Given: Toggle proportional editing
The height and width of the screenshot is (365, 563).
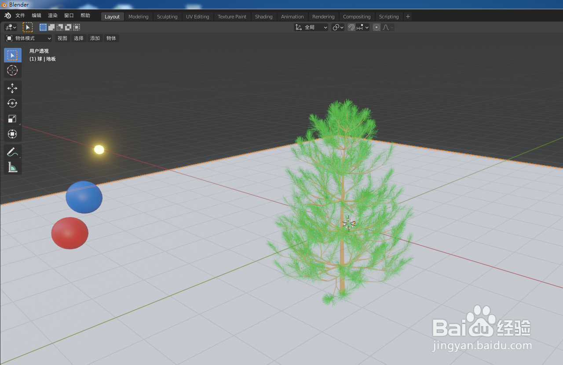Looking at the screenshot, I should coord(376,27).
